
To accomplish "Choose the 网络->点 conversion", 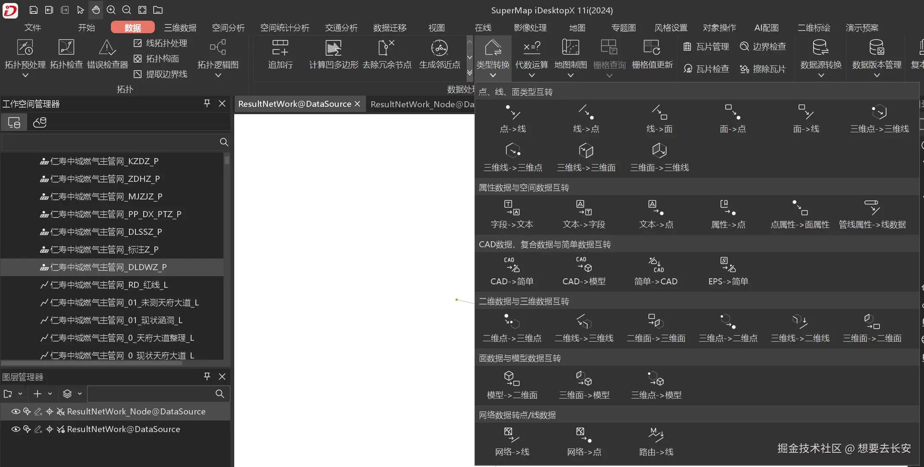I will pos(584,441).
